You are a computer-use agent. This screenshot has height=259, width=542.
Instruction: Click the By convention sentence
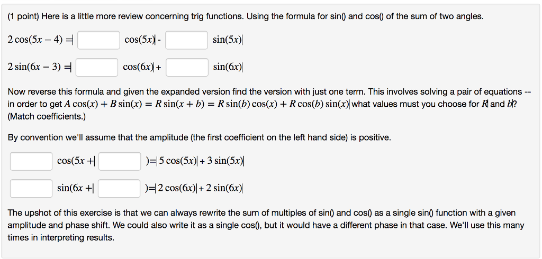click(200, 138)
